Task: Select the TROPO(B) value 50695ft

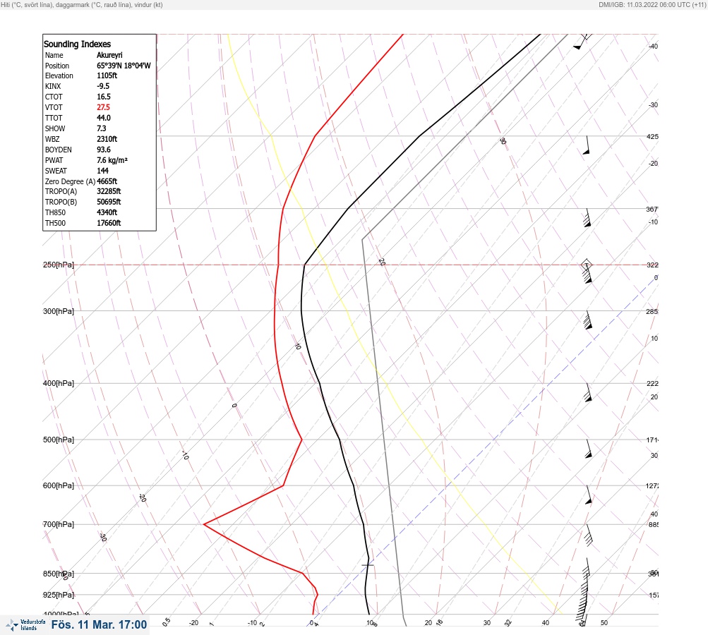Action: tap(109, 202)
